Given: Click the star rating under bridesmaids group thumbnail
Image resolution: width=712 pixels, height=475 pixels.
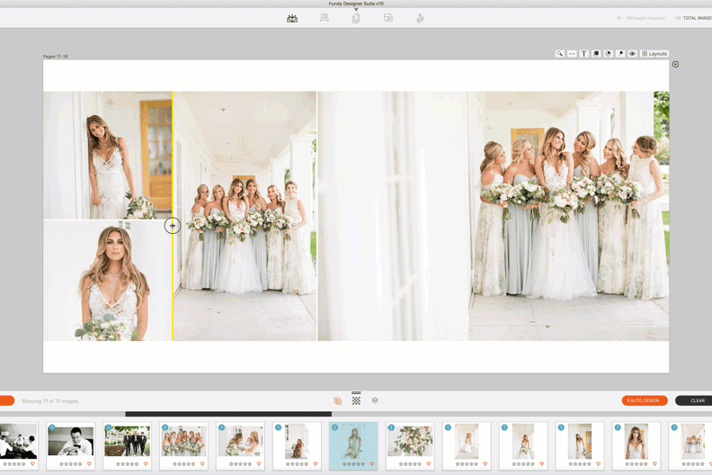Looking at the screenshot, I should point(184,464).
